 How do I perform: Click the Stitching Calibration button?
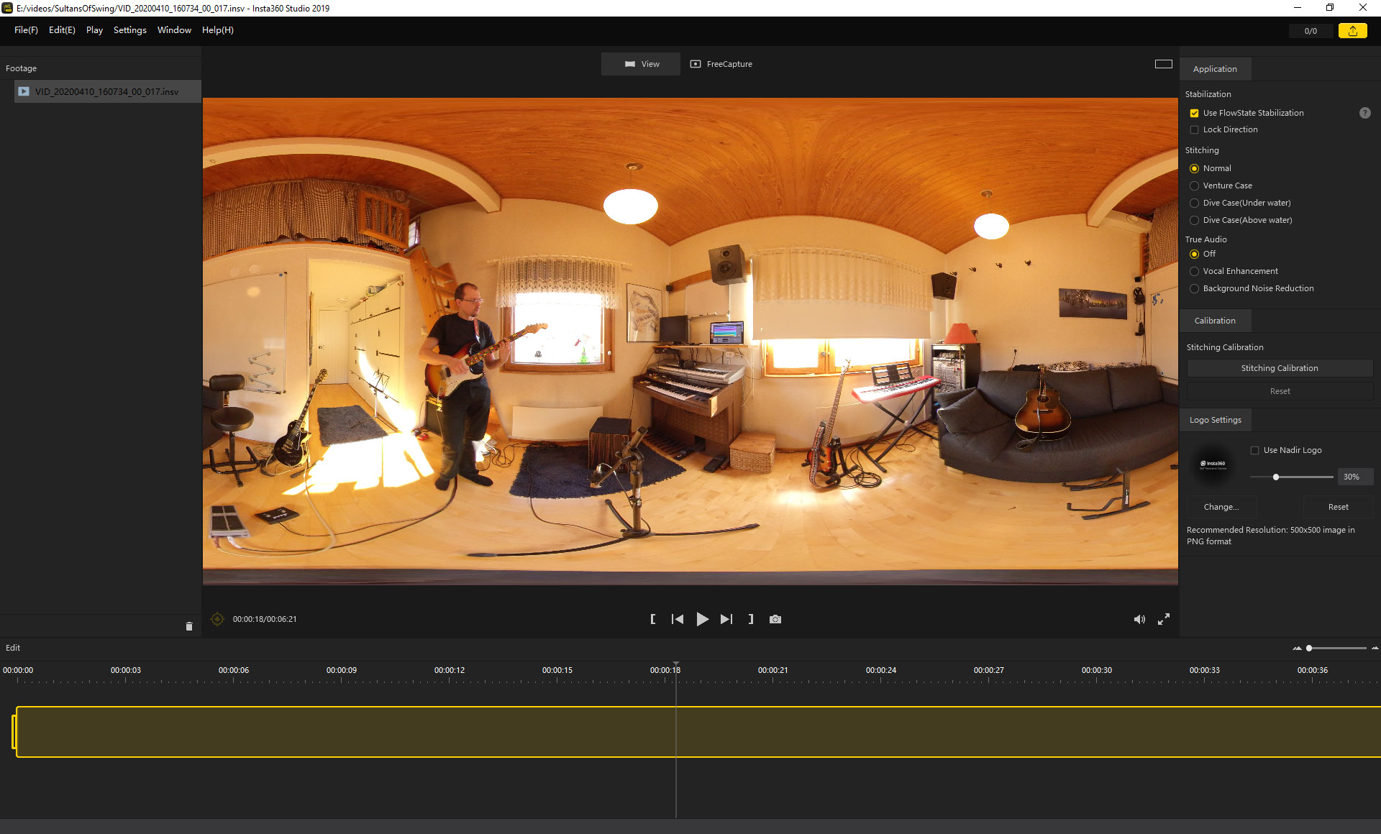pyautogui.click(x=1279, y=368)
